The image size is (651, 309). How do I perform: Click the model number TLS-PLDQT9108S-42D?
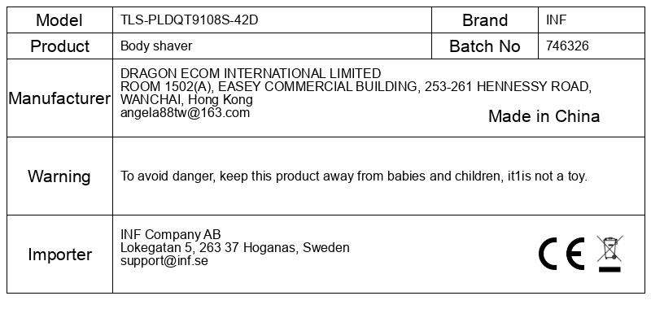190,20
